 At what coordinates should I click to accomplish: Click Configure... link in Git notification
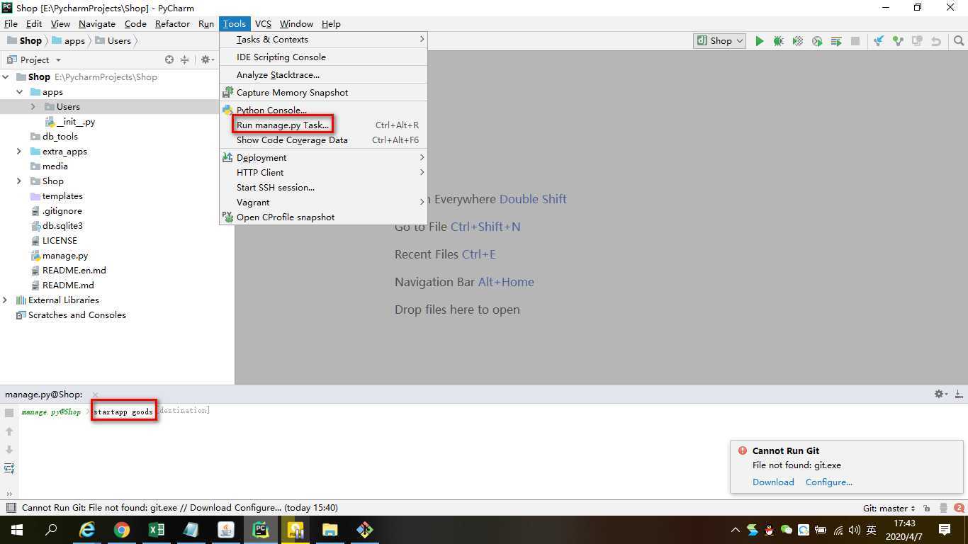(828, 482)
